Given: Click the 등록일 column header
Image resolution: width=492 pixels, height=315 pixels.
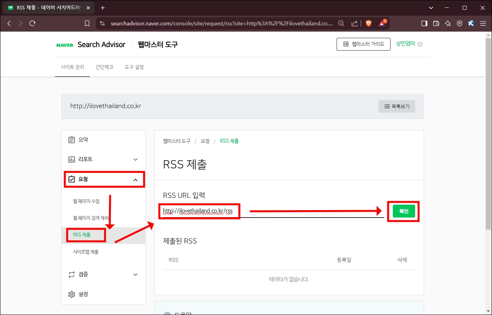Looking at the screenshot, I should tap(344, 260).
